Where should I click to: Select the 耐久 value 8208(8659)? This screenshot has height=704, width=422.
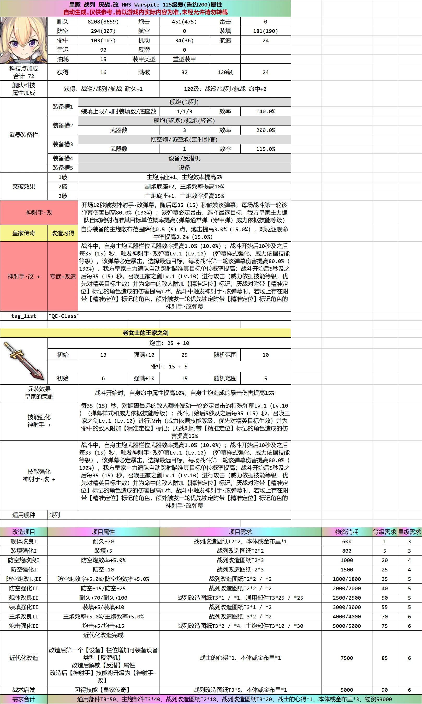point(103,22)
